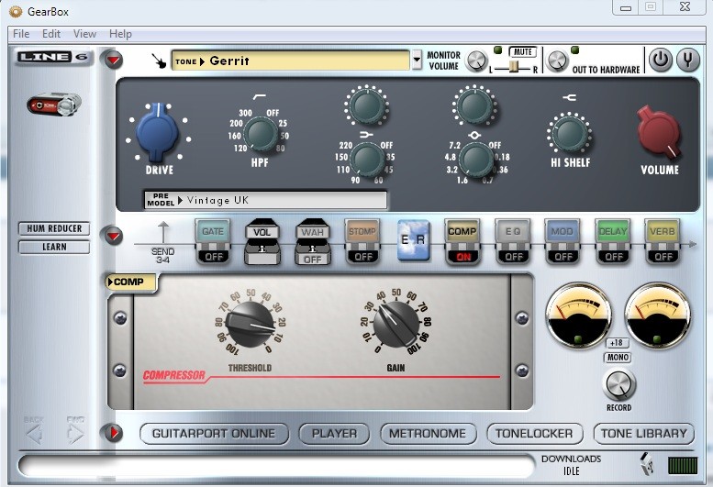Open the Player
The image size is (713, 487).
pos(334,434)
